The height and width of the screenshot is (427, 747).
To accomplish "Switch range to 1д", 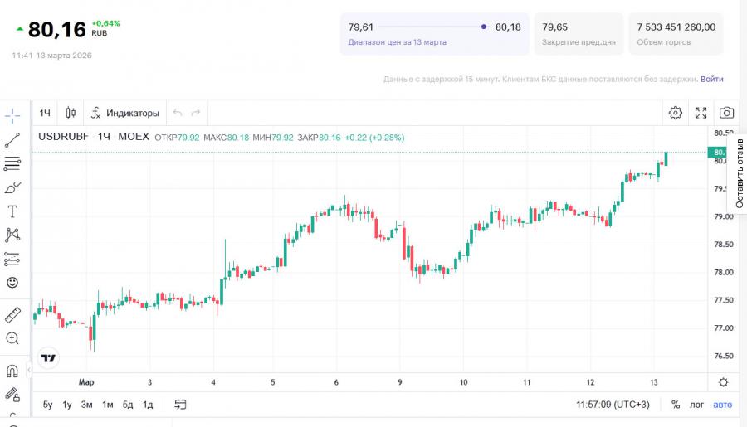I will coord(148,405).
